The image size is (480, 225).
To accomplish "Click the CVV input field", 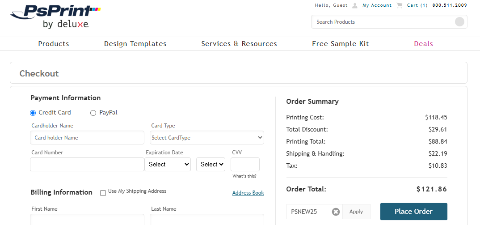I will 245,164.
